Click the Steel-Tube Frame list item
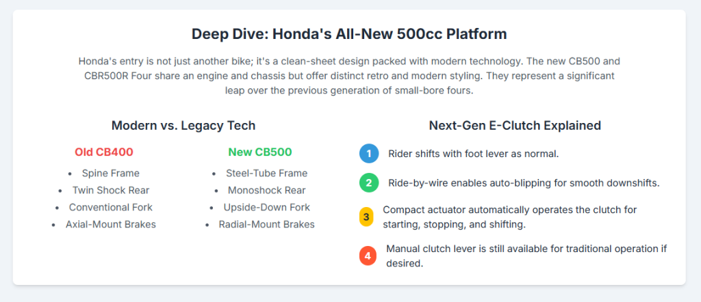 266,174
